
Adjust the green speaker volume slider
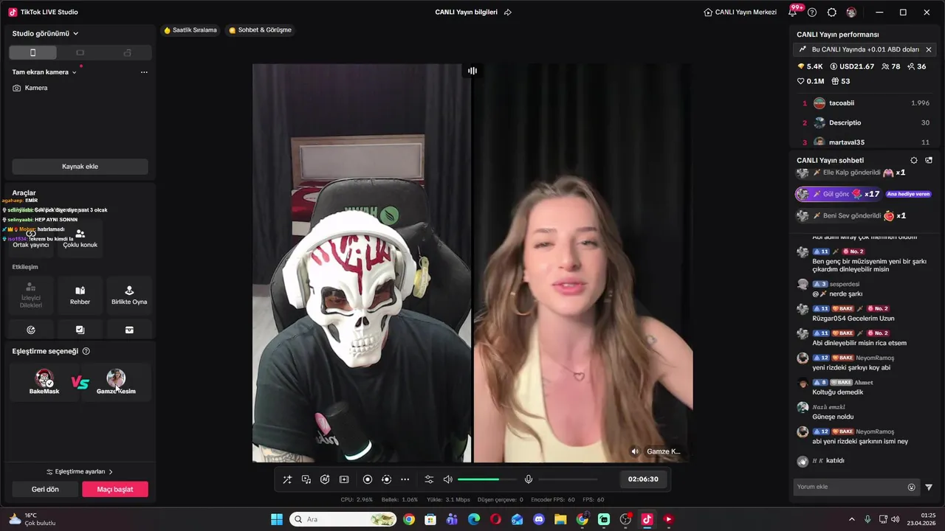click(487, 479)
